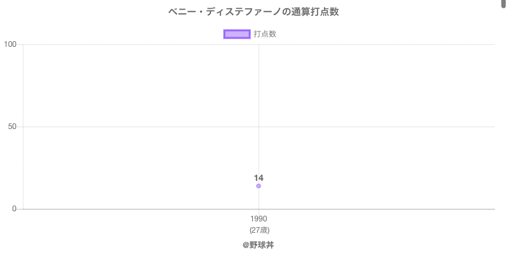This screenshot has width=507, height=253.
Task: Toggle the 打点数 legend label
Action: point(265,34)
